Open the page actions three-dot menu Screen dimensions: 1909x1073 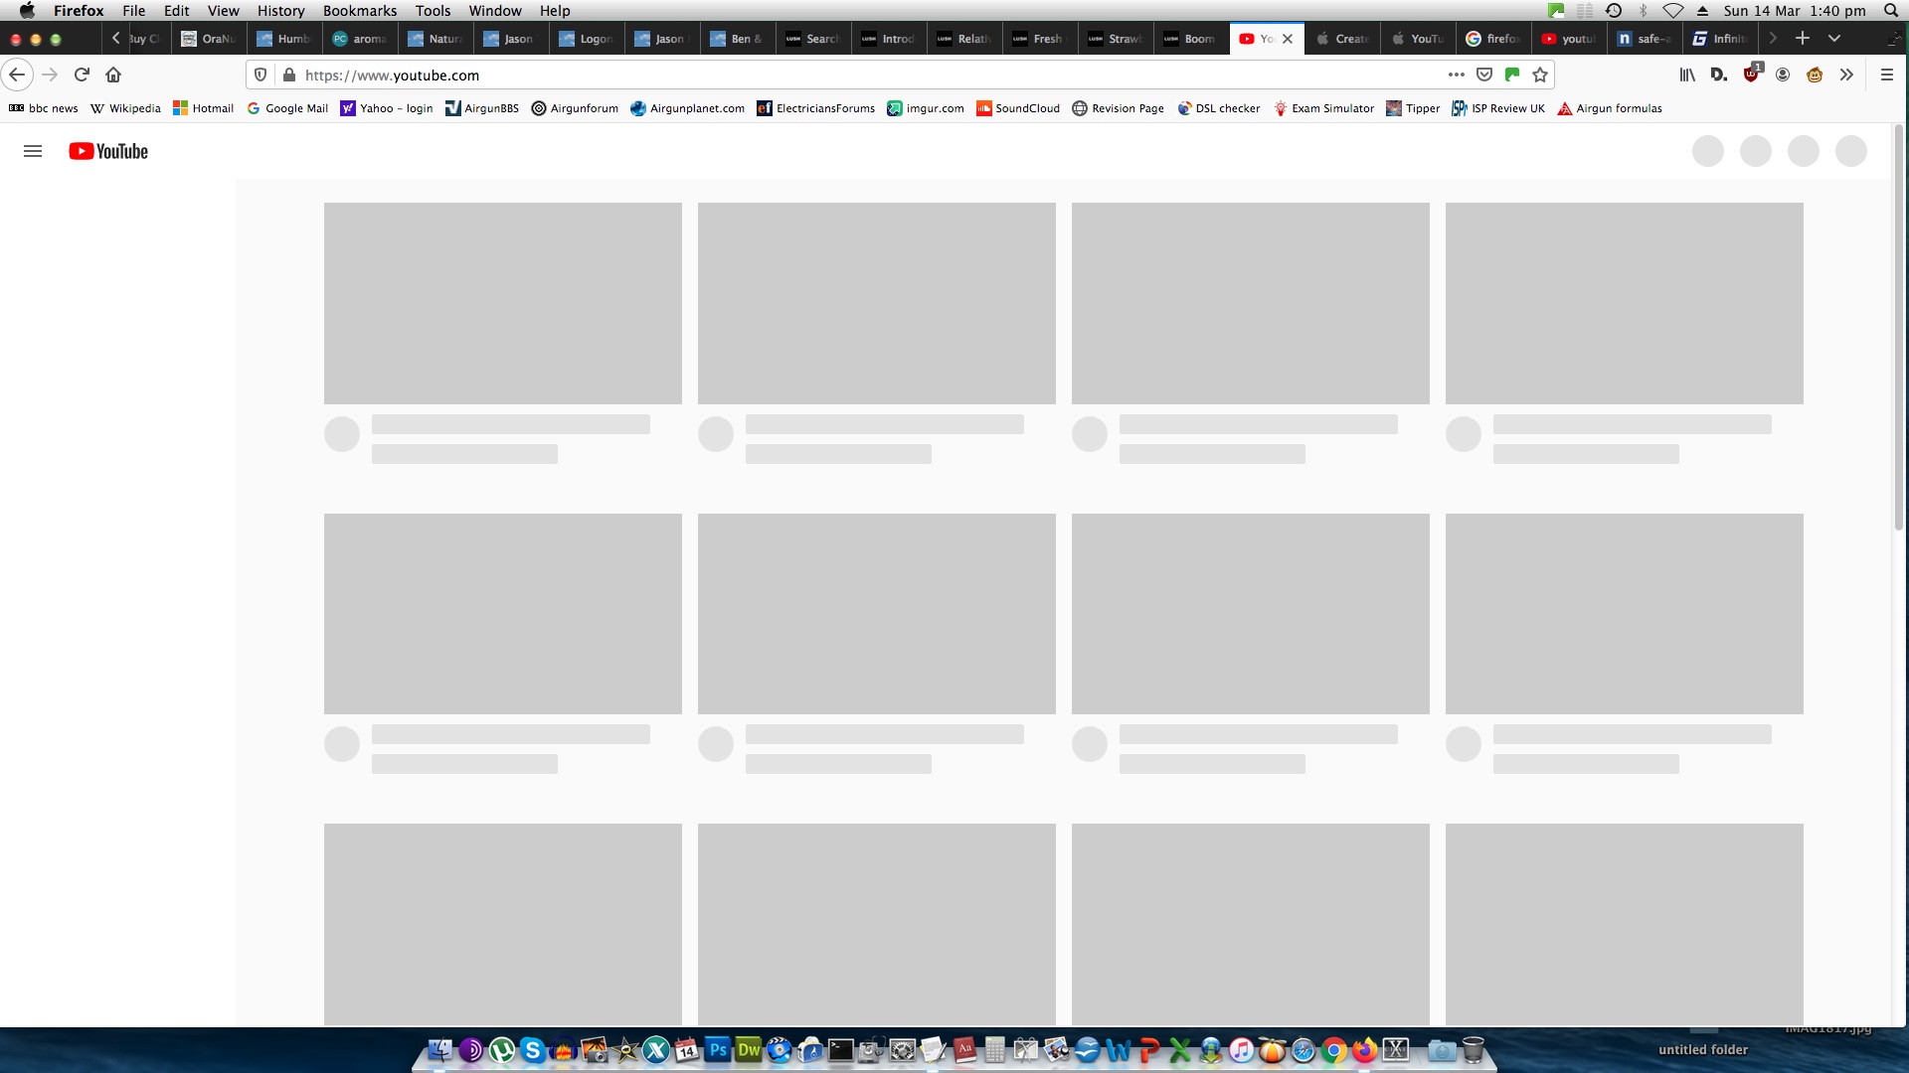pyautogui.click(x=1457, y=75)
